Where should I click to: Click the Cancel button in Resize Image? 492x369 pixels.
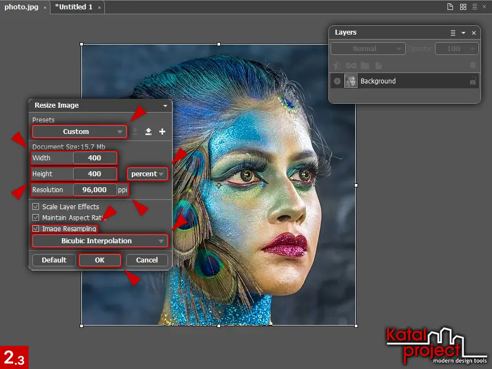pyautogui.click(x=147, y=260)
